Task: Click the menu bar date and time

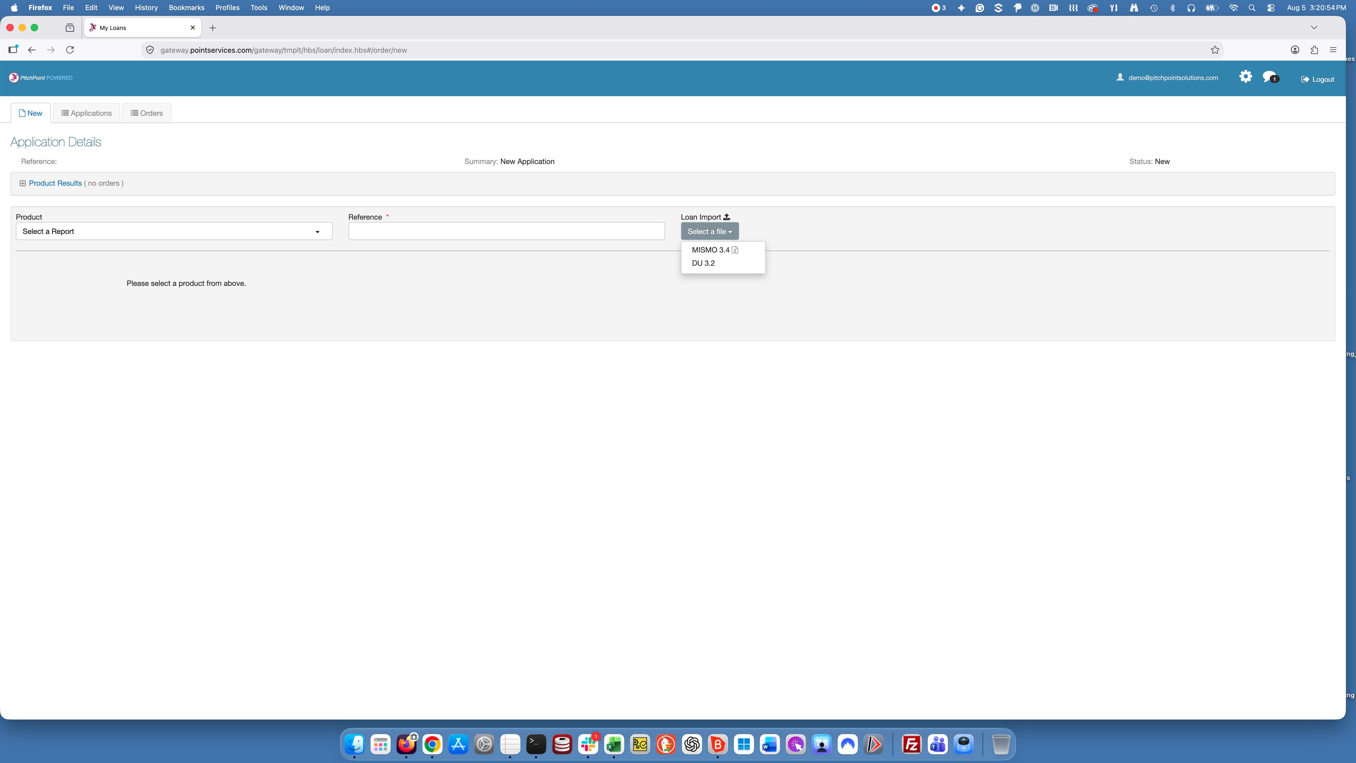Action: pos(1317,8)
